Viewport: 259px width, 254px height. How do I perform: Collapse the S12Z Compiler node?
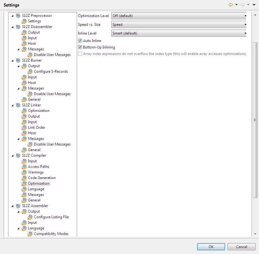tap(12, 156)
